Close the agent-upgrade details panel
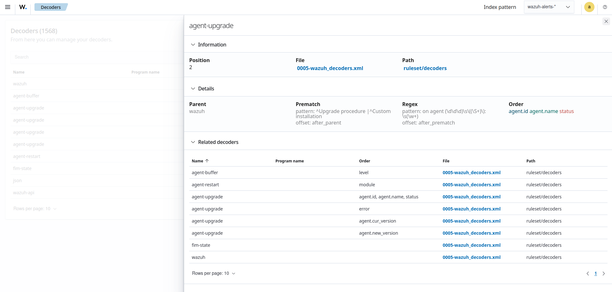This screenshot has width=612, height=292. coord(606,21)
